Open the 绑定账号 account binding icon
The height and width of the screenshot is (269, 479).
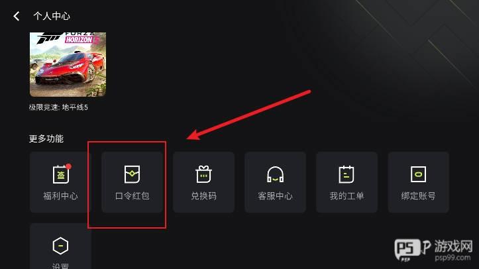pos(418,174)
